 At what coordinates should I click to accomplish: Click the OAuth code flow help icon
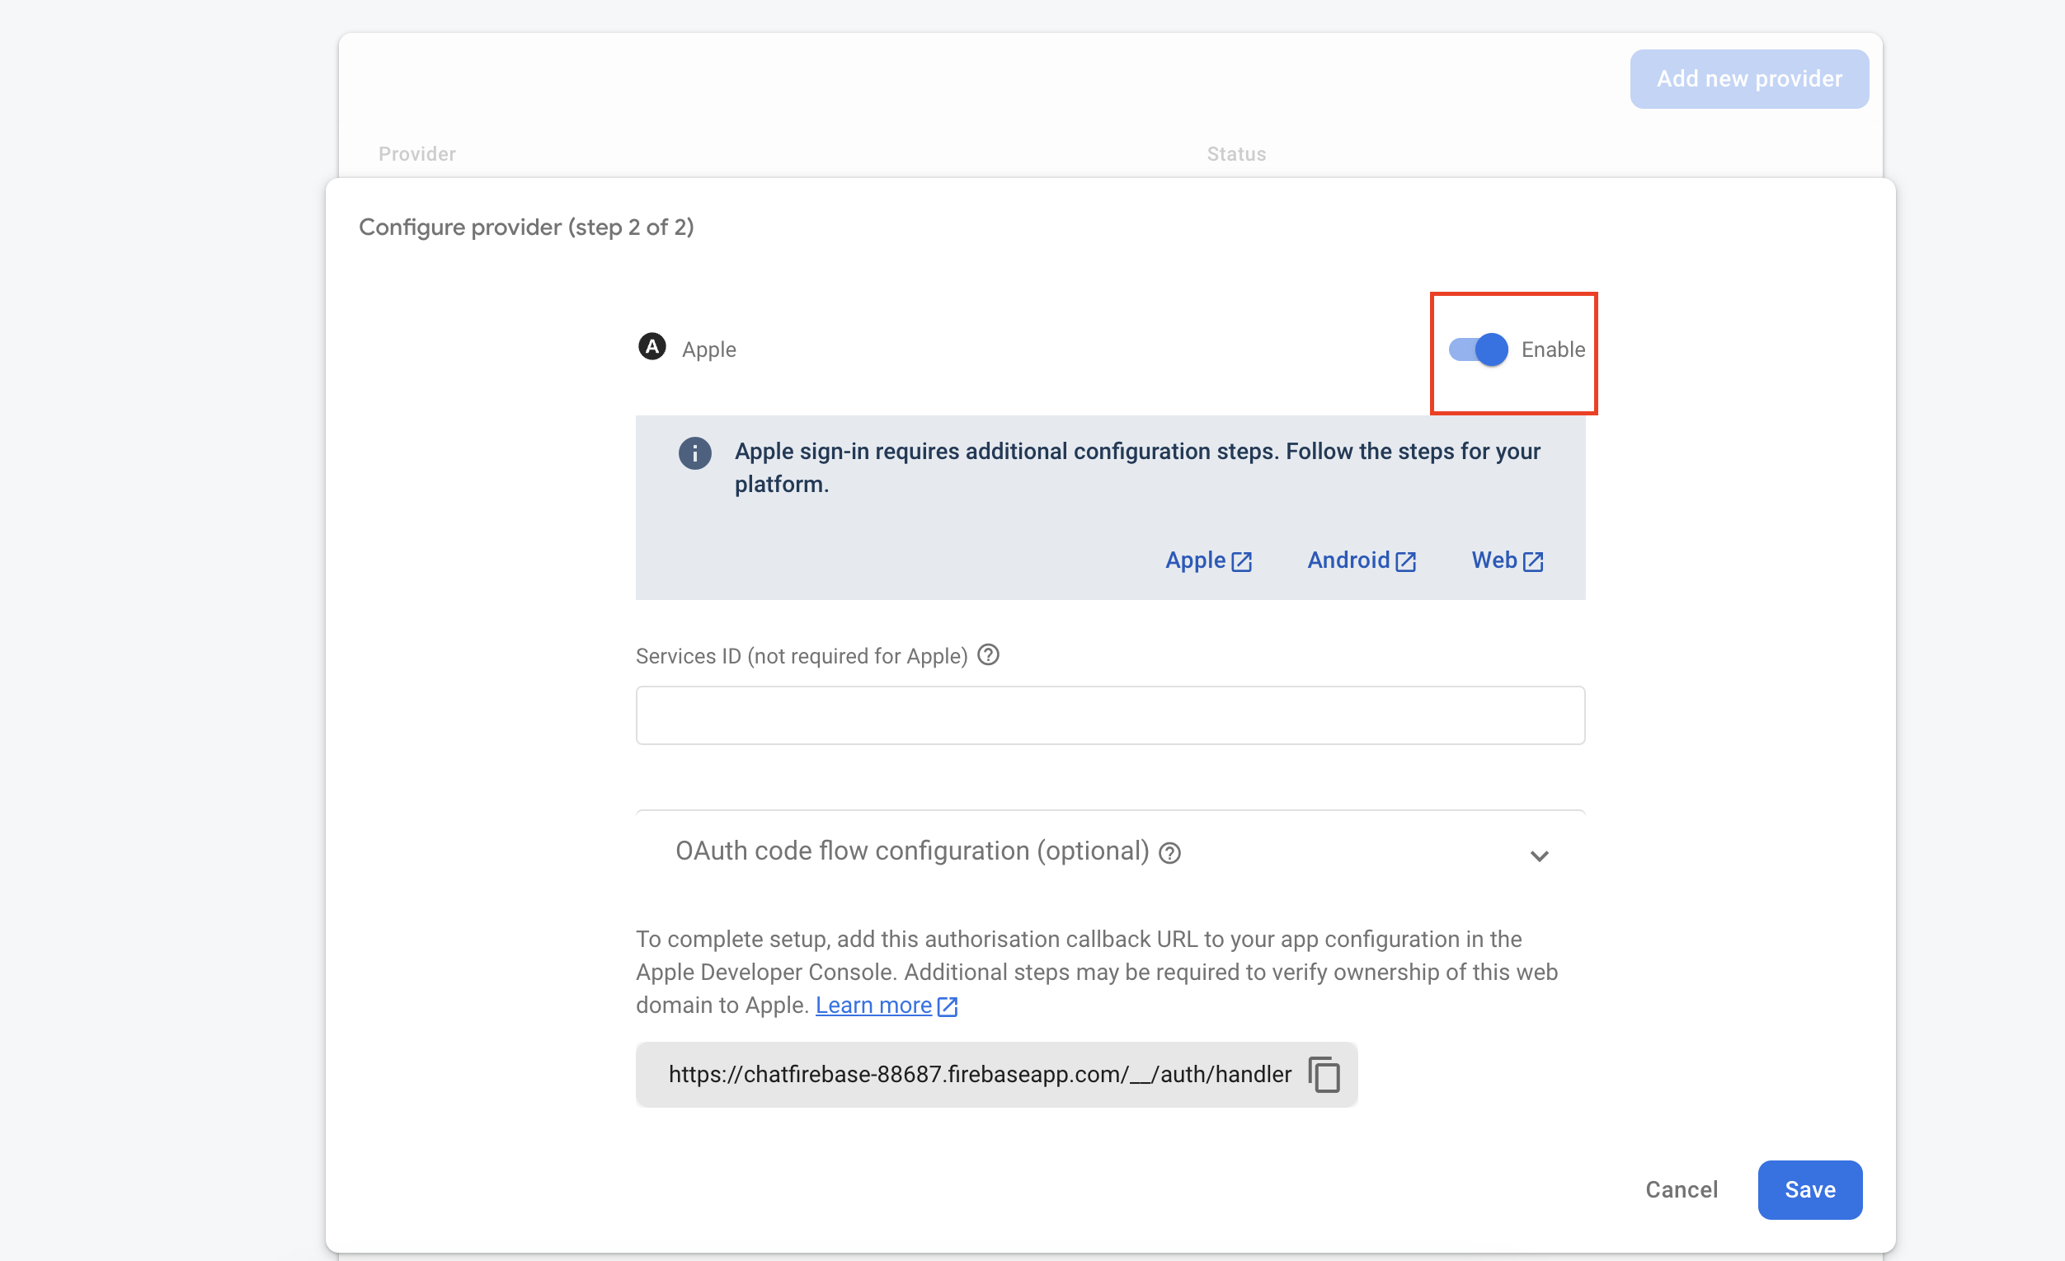1169,853
